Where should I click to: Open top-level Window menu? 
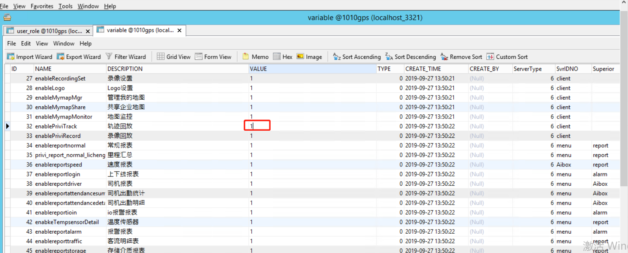pyautogui.click(x=88, y=6)
